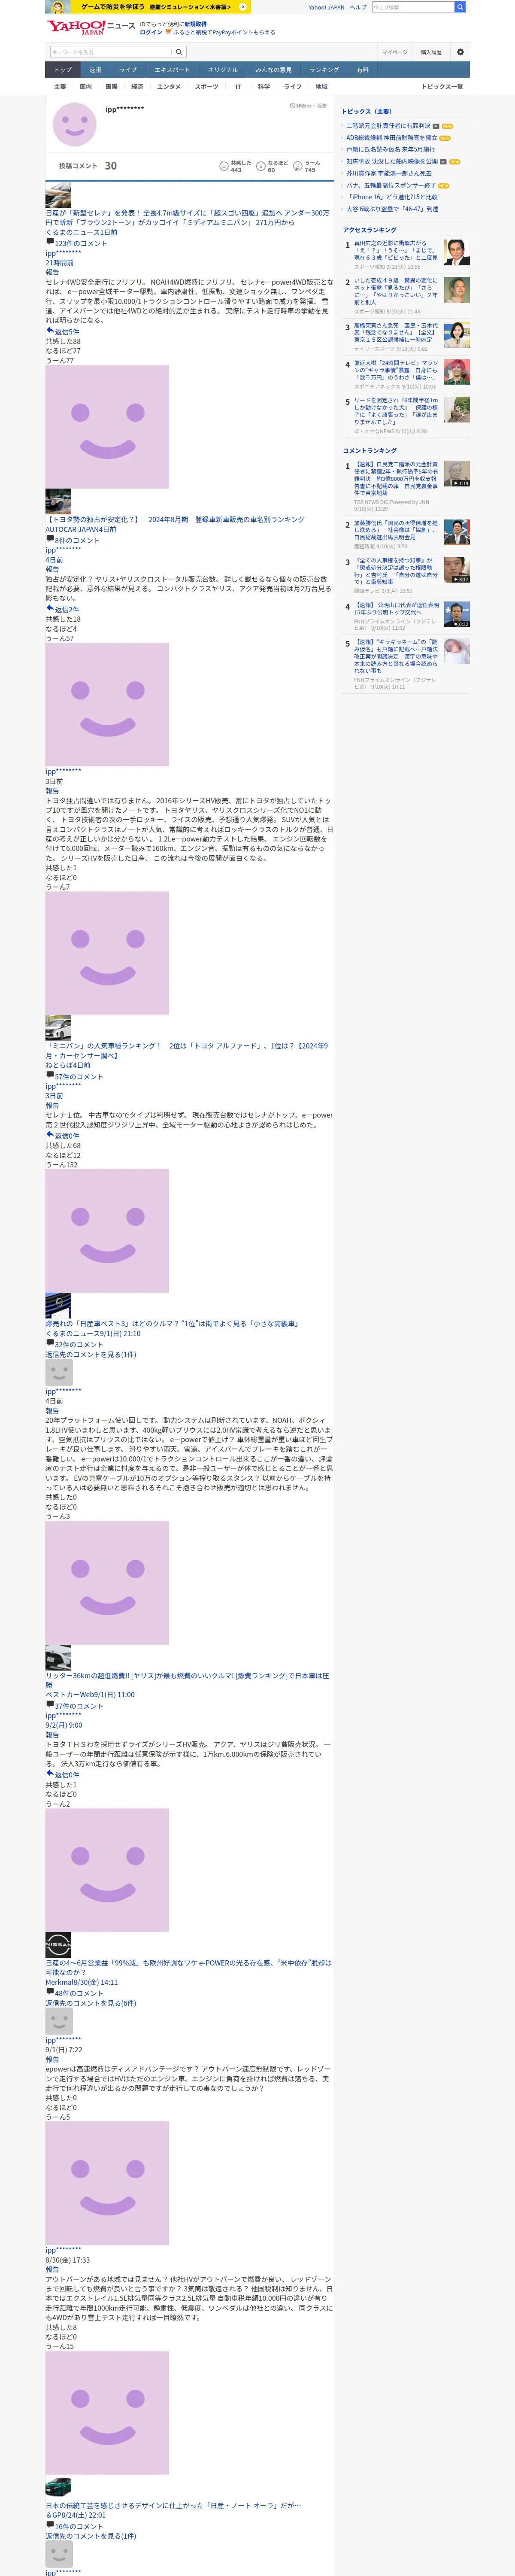Viewport: 515px width, 2576px height.
Task: Open トピックス一覧 link
Action: (442, 87)
